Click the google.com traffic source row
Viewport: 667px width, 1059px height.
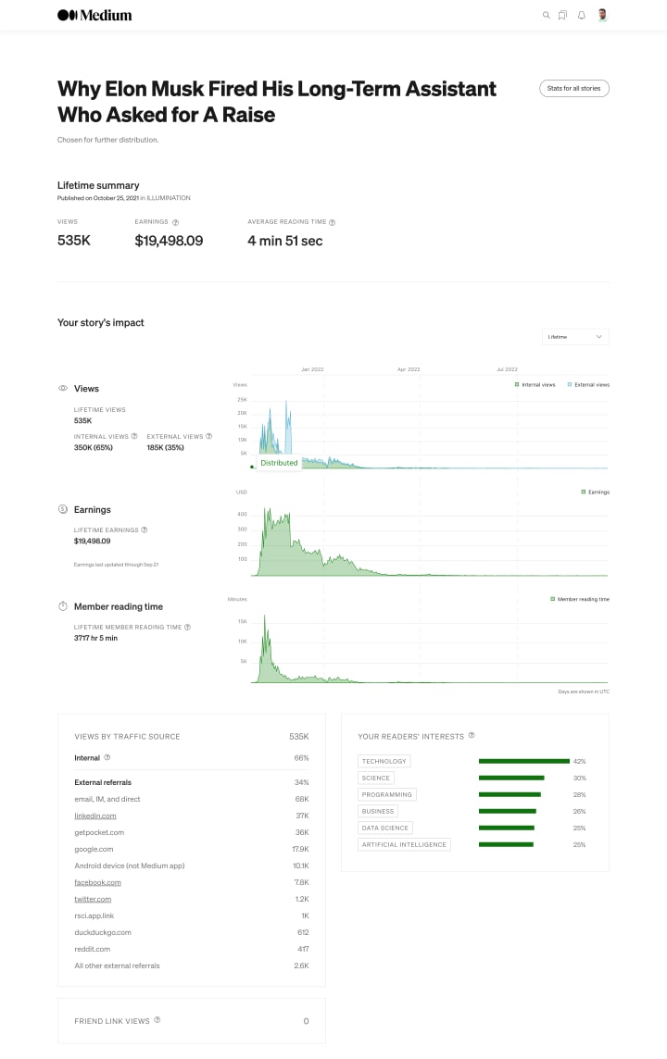point(191,849)
